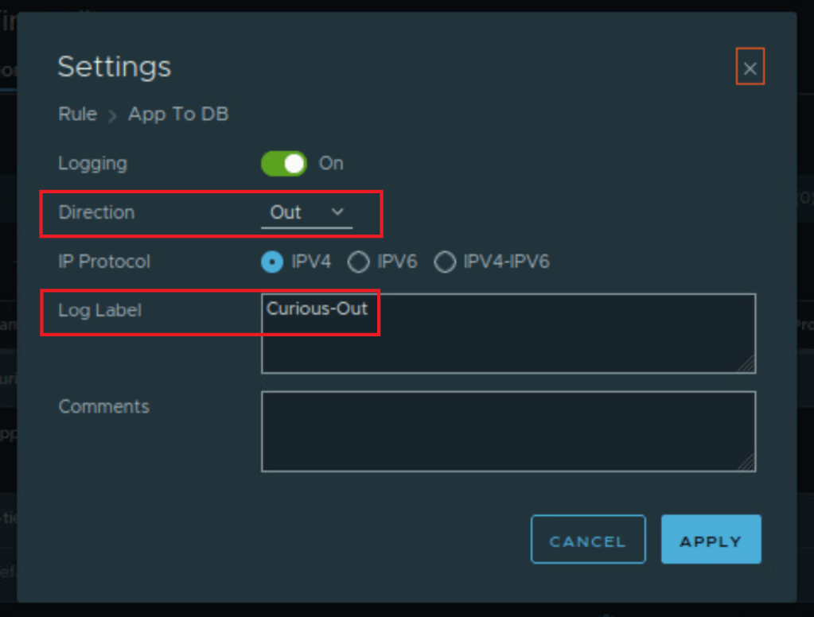Click the breadcrumb separator arrow after Rule
The width and height of the screenshot is (814, 617).
point(112,116)
